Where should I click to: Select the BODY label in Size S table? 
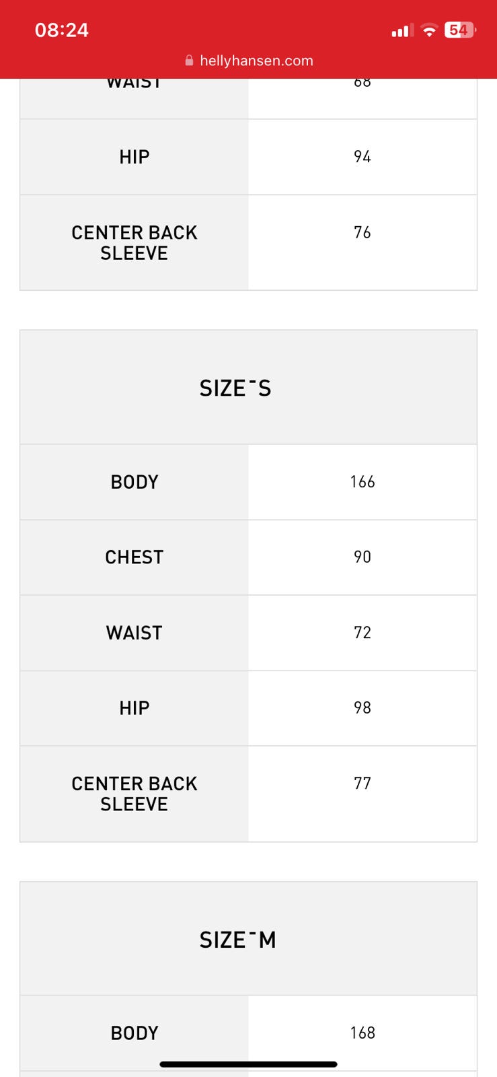(135, 482)
